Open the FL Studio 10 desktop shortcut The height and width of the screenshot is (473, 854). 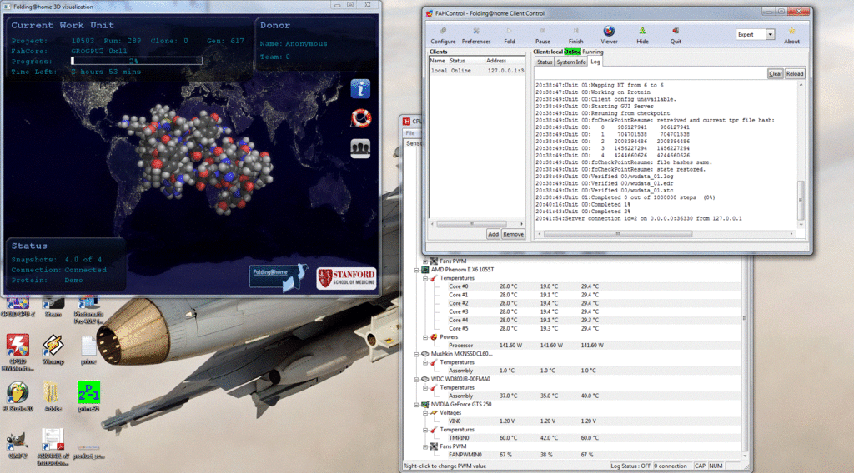click(18, 396)
